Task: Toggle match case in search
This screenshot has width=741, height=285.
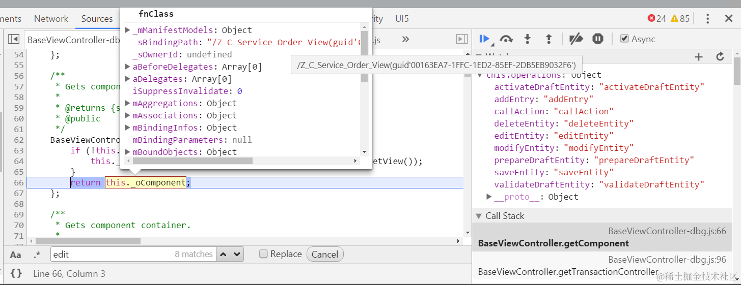Action: (16, 255)
